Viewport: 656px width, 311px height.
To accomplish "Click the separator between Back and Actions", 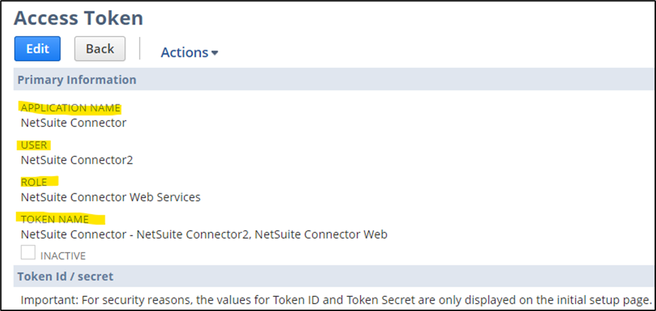I will (139, 49).
